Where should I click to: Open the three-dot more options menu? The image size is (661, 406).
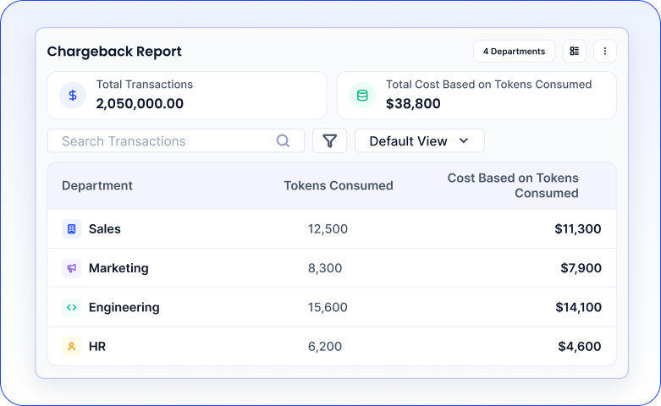click(x=605, y=51)
